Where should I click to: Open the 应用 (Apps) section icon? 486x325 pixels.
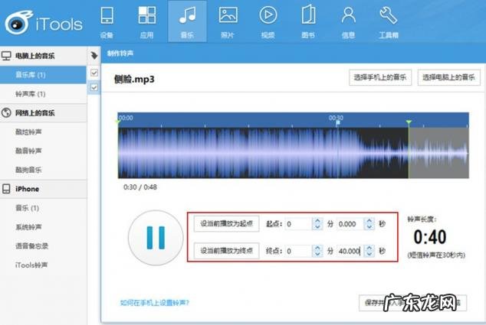(x=146, y=17)
